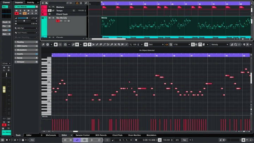Adjust the inspector volume slider
The image size is (254, 143).
pos(24,18)
